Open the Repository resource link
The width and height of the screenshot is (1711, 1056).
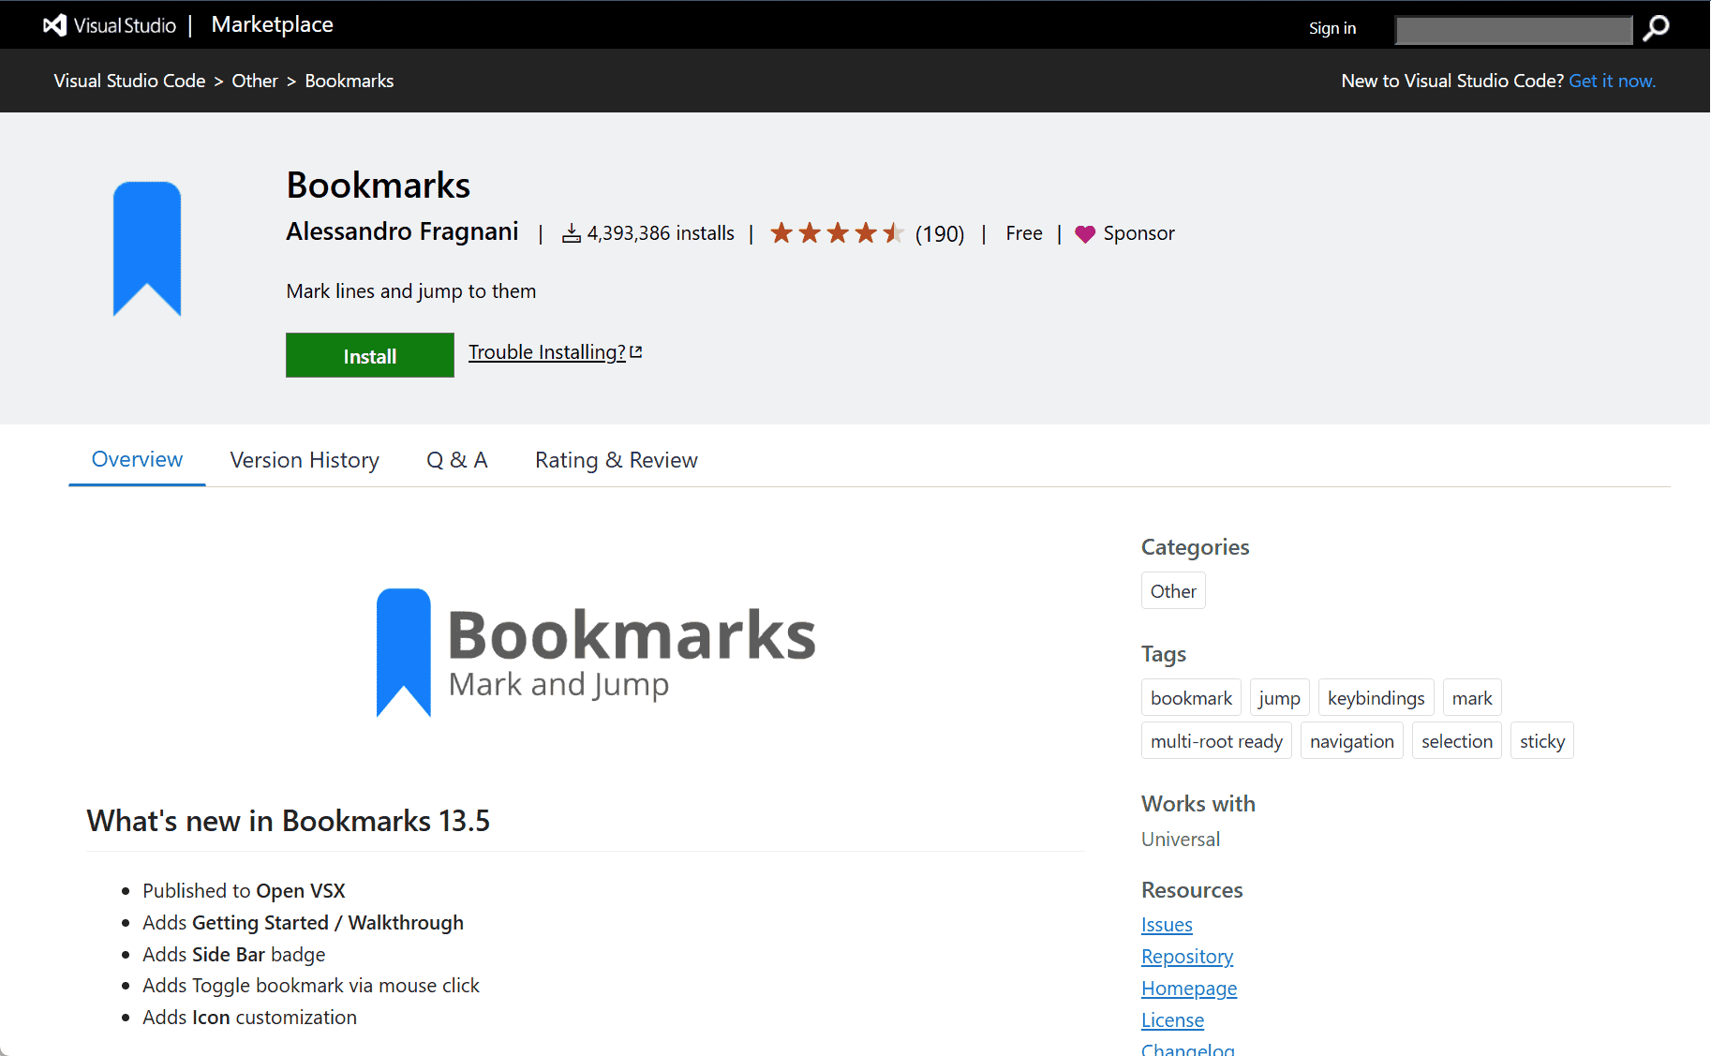pyautogui.click(x=1186, y=956)
